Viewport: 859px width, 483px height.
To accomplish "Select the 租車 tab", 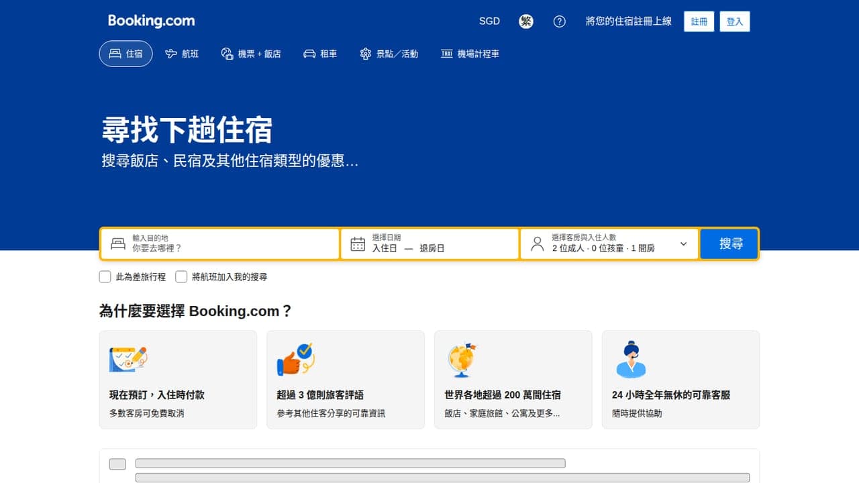I will (320, 54).
